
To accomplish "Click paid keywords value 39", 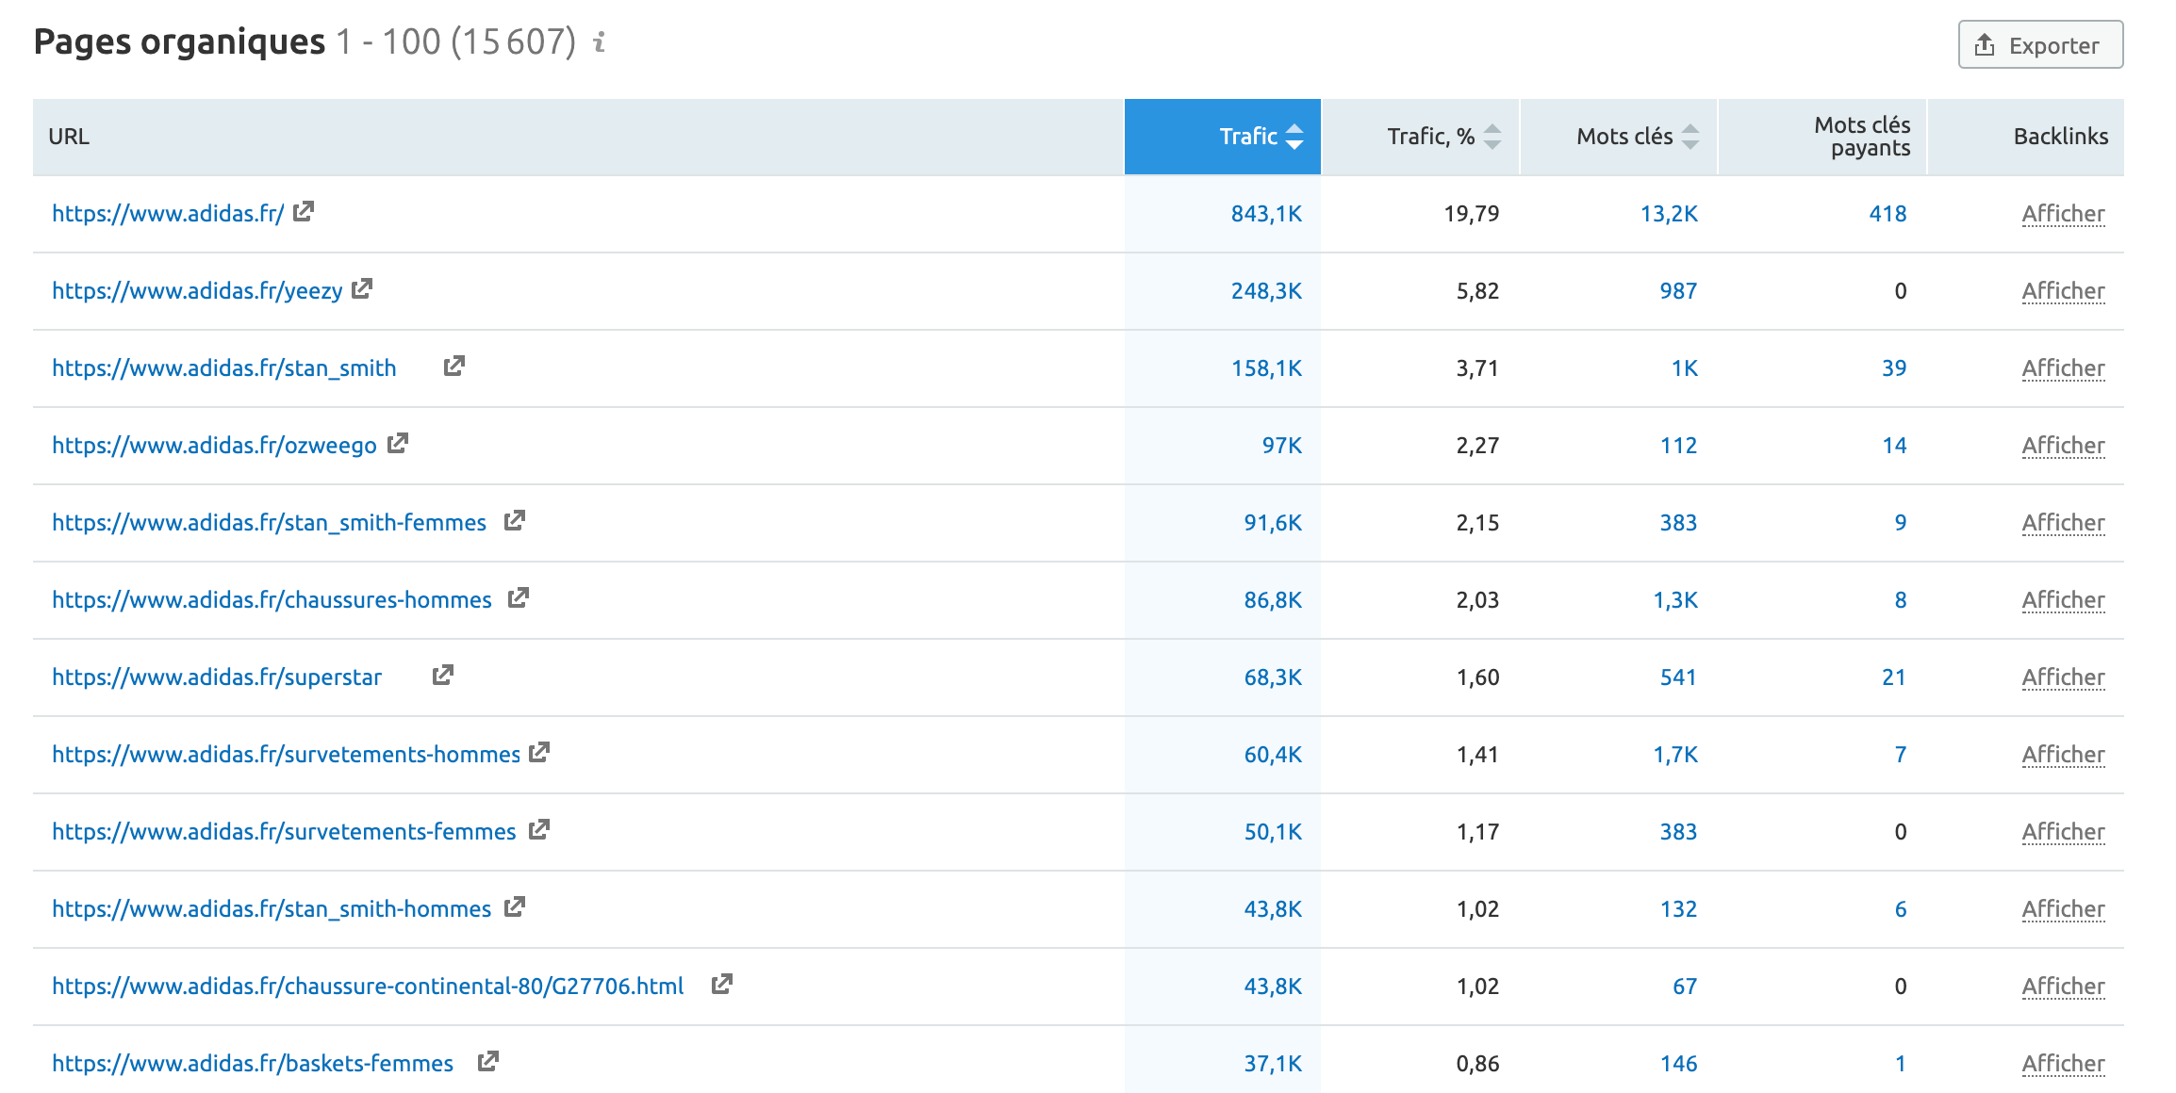I will tap(1894, 368).
